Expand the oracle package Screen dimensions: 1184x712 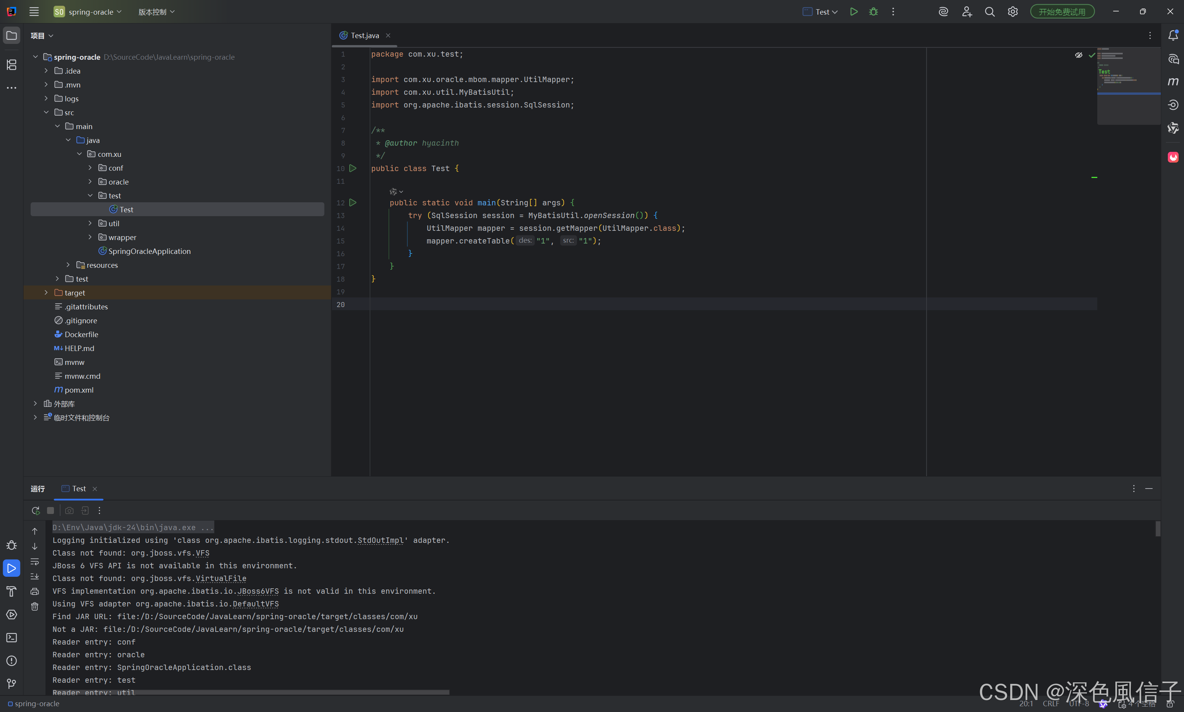click(90, 182)
